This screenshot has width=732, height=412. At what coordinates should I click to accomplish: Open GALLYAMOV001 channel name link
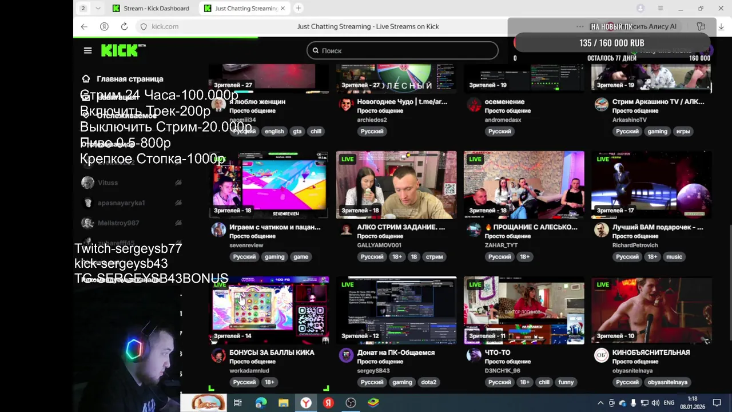(379, 245)
